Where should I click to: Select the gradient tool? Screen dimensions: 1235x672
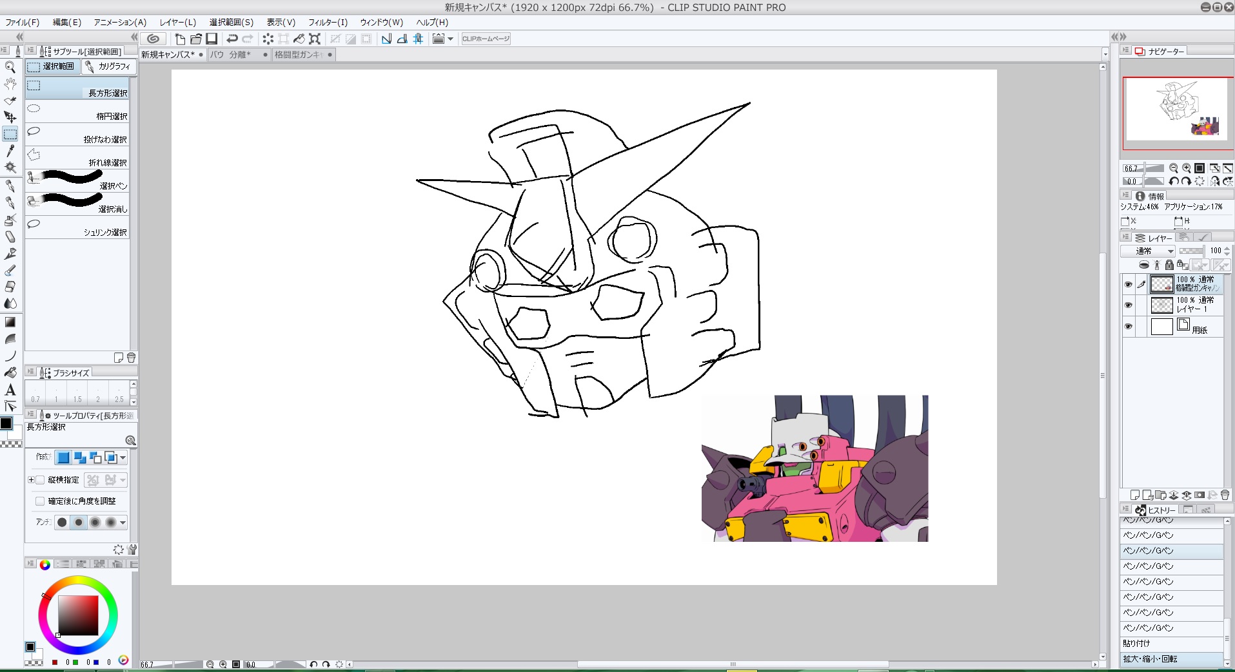coord(10,322)
